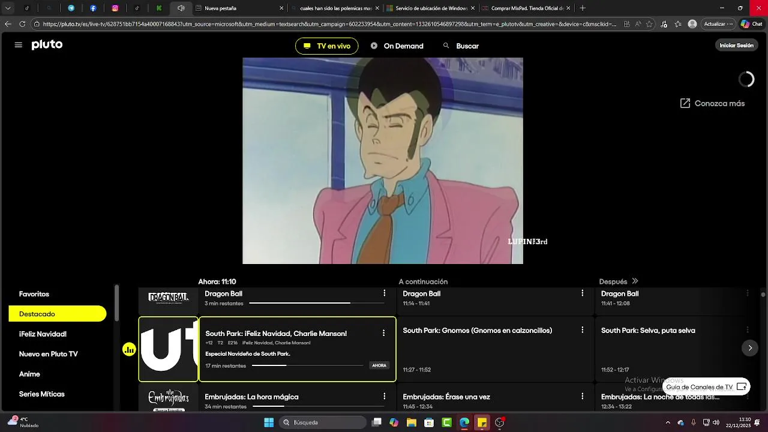Open the browser profile avatar

[x=692, y=24]
